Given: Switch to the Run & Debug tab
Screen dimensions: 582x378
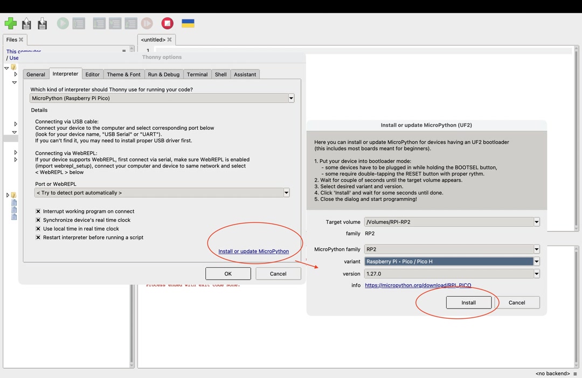Looking at the screenshot, I should tap(164, 74).
